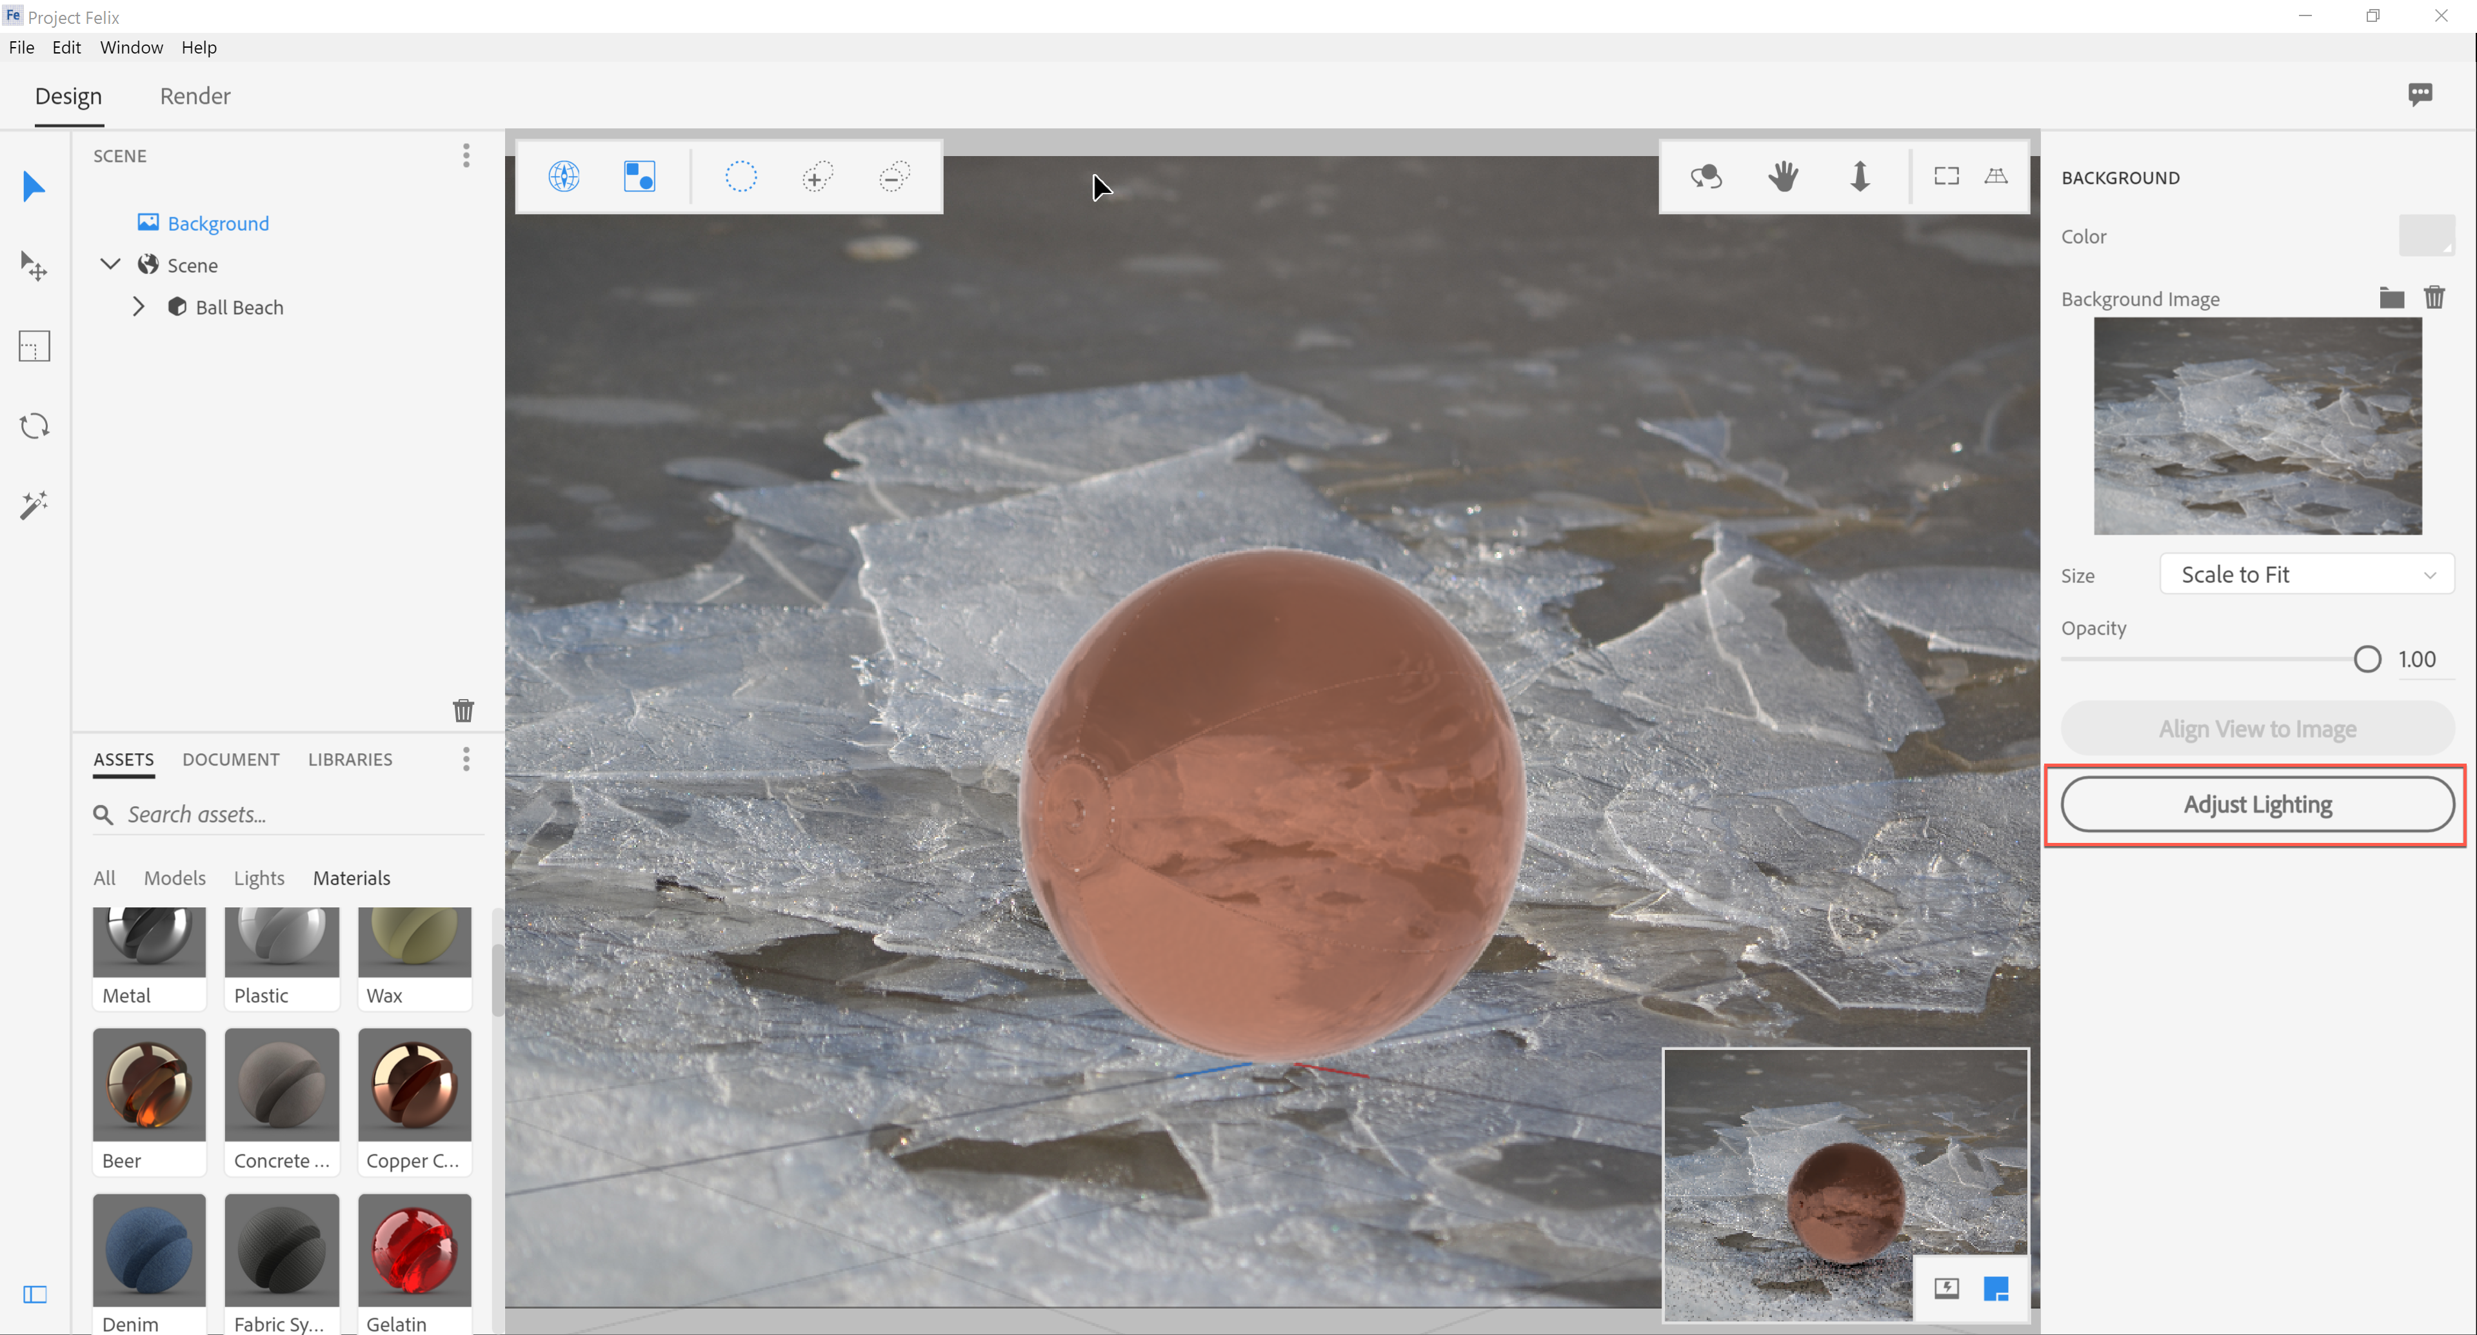Screen dimensions: 2477x1335
Task: Delete background image with trash icon
Action: point(2434,297)
